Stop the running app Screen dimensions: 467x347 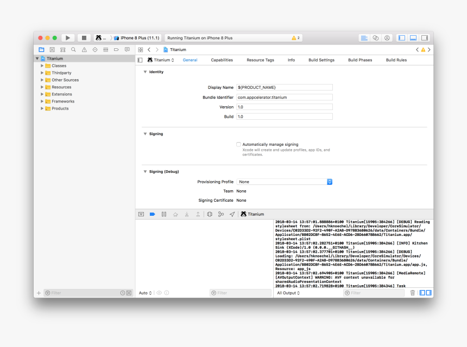[x=84, y=38]
